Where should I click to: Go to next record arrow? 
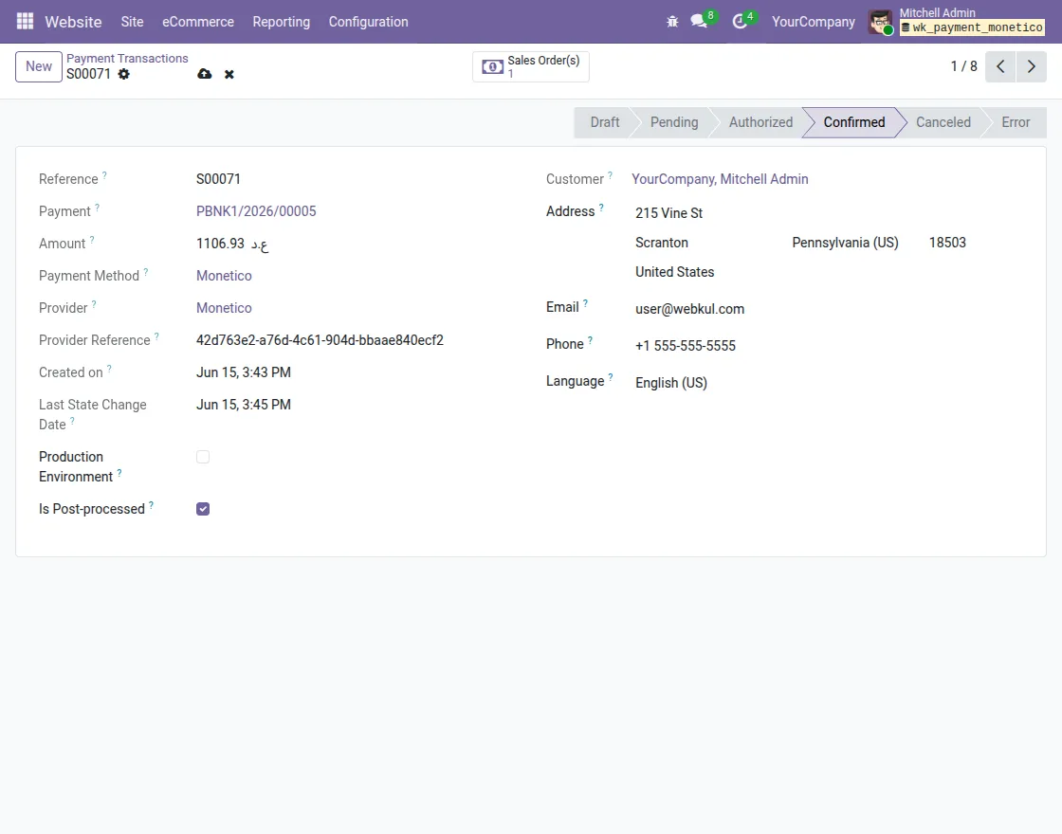coord(1032,66)
